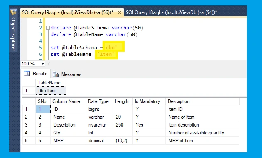Select the Name of Item cell
The image size is (262, 158).
click(202, 117)
